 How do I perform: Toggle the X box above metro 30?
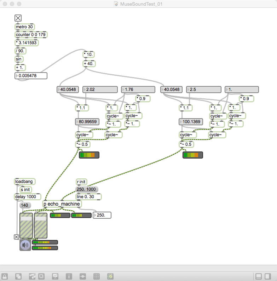18,18
